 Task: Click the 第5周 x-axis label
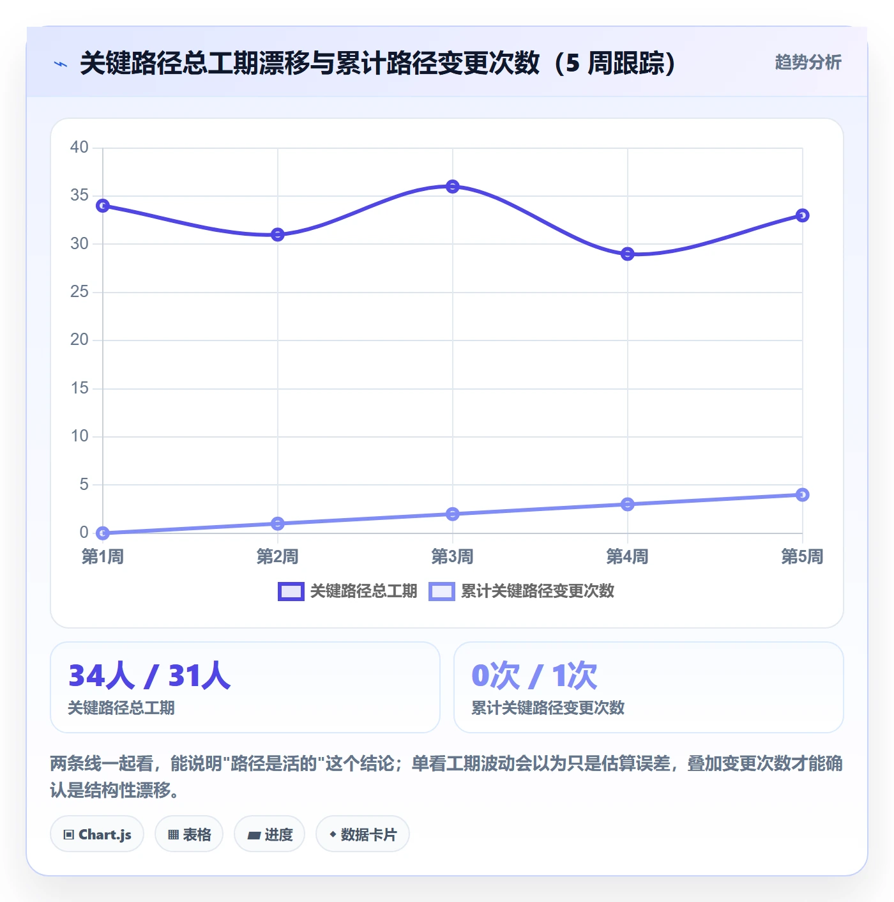pyautogui.click(x=803, y=556)
